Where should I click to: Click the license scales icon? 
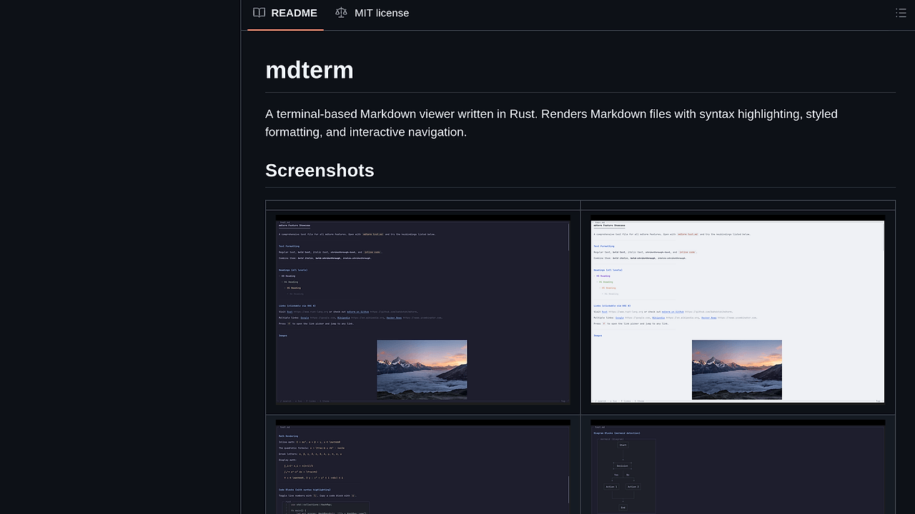341,13
